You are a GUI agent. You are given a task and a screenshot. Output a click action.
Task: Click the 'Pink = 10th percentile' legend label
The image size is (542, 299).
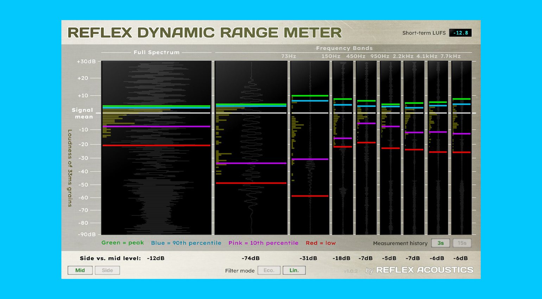point(263,243)
